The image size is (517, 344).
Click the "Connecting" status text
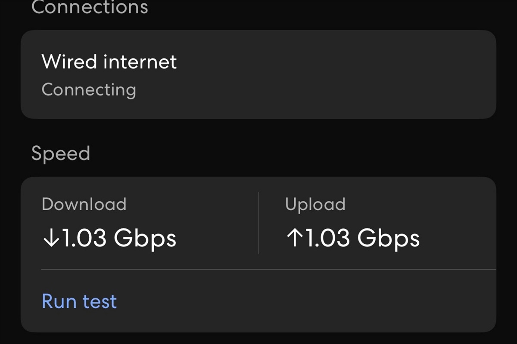pos(89,90)
